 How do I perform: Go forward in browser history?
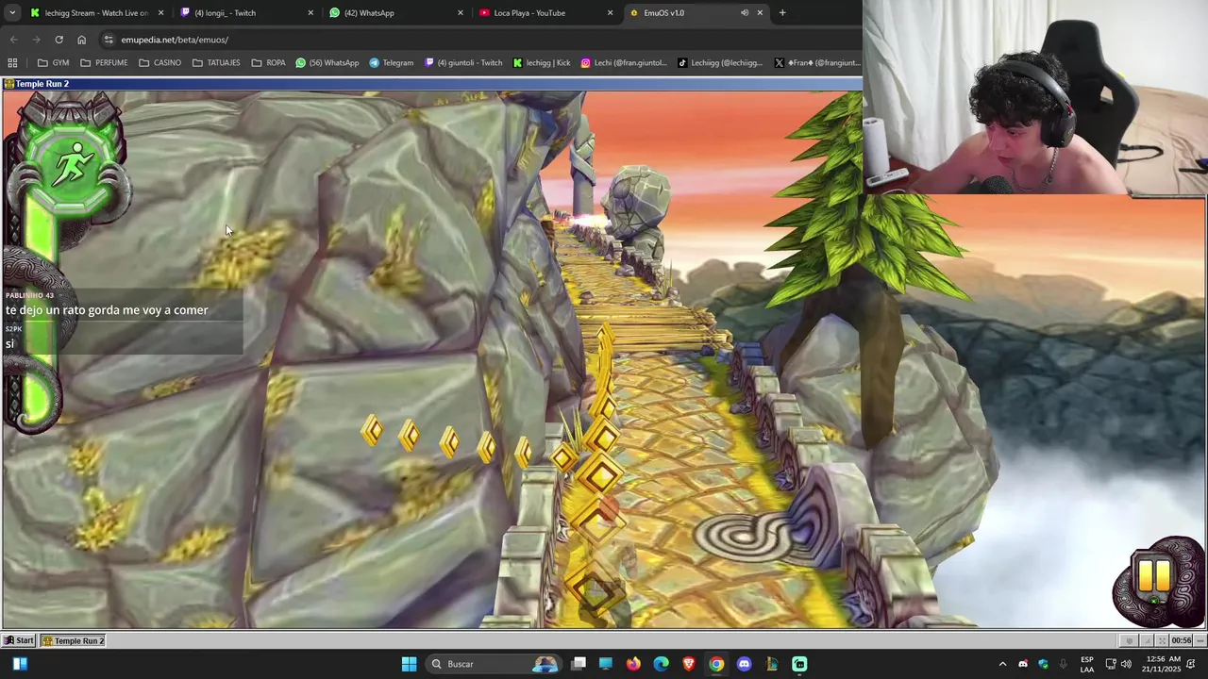pyautogui.click(x=36, y=40)
